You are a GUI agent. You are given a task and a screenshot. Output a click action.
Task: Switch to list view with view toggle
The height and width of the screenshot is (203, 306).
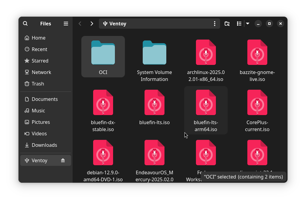coord(239,24)
